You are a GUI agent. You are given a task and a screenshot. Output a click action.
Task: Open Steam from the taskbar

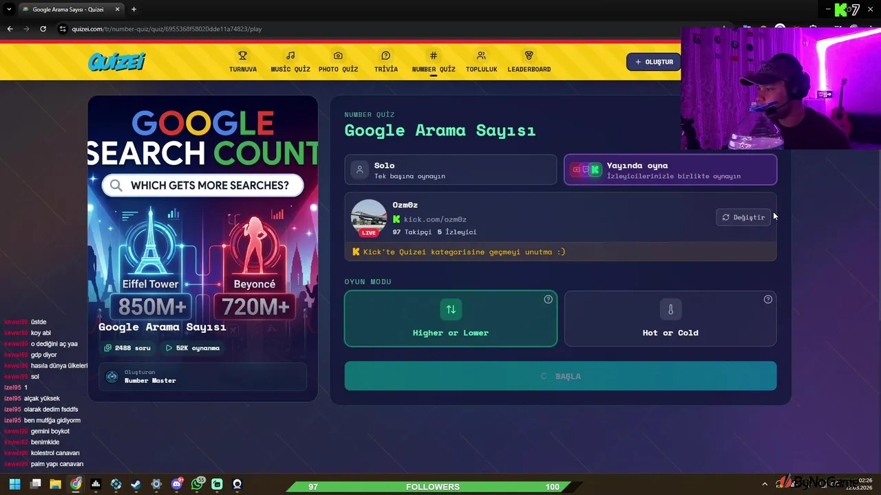click(x=136, y=485)
